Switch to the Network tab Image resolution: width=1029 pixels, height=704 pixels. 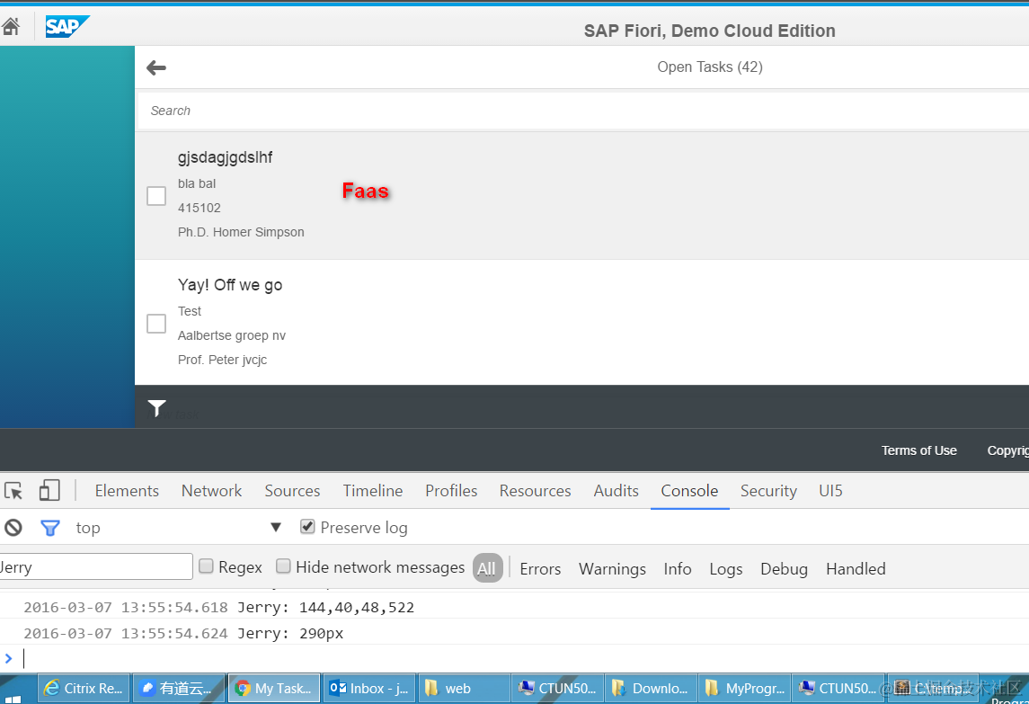211,491
